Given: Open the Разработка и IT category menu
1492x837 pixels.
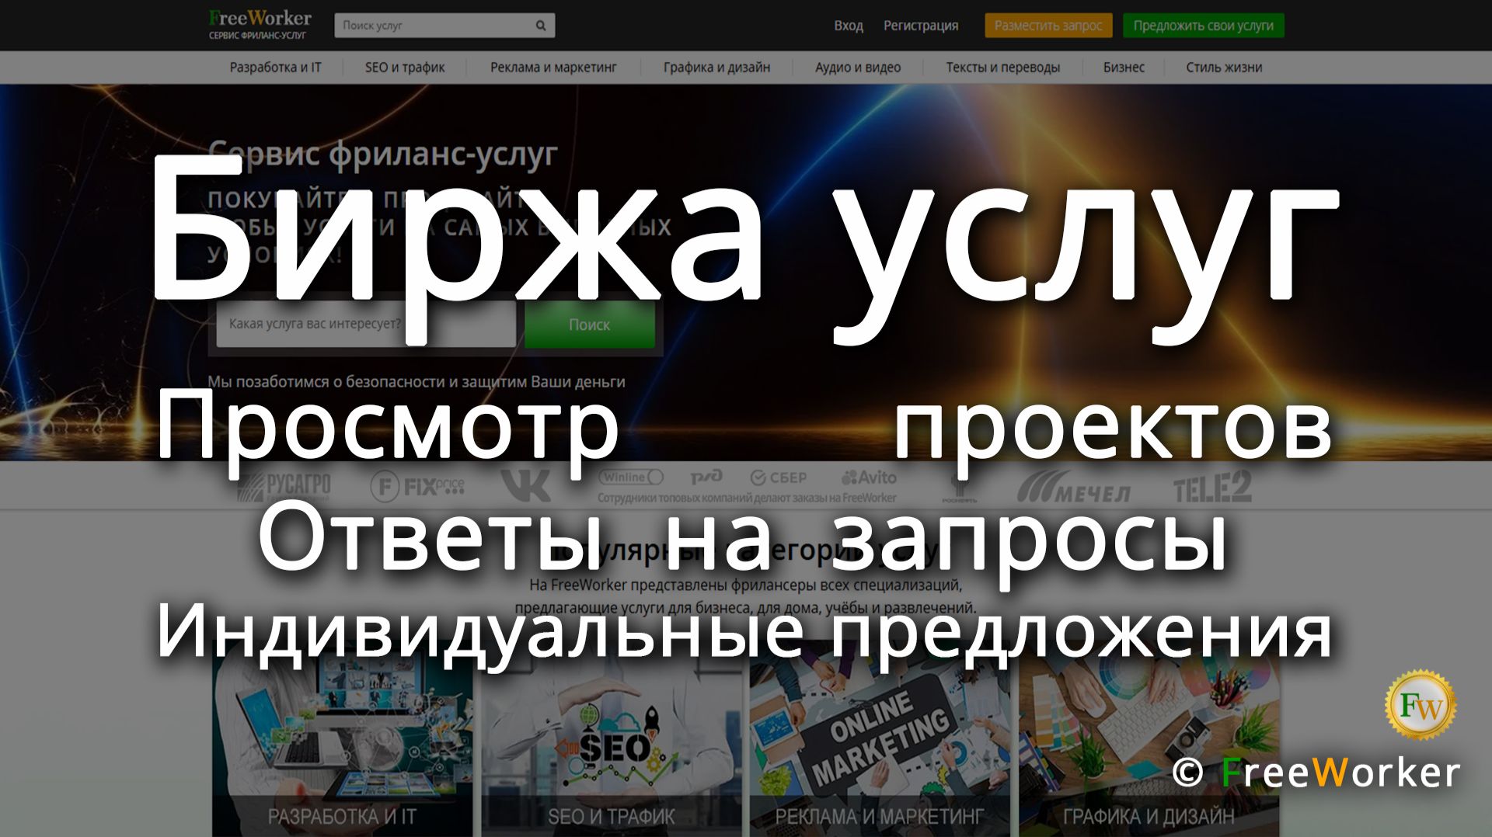Looking at the screenshot, I should point(277,68).
